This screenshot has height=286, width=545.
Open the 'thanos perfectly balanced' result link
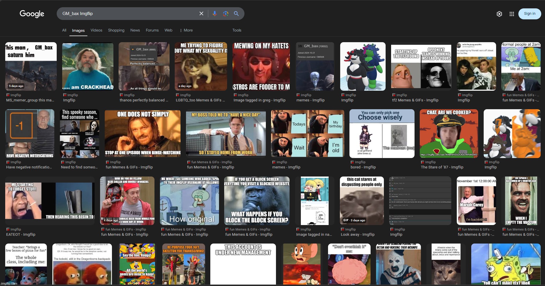pyautogui.click(x=144, y=100)
